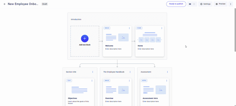Image resolution: width=236 pixels, height=106 pixels.
Task: Open the top-right more options menu
Action: 231,4
